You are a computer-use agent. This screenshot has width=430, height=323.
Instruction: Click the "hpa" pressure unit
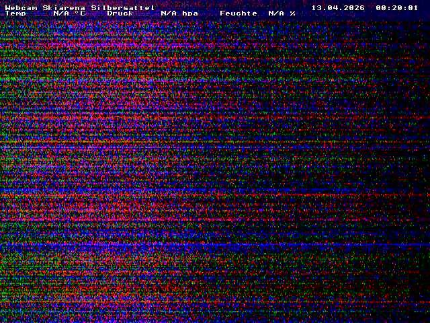190,13
